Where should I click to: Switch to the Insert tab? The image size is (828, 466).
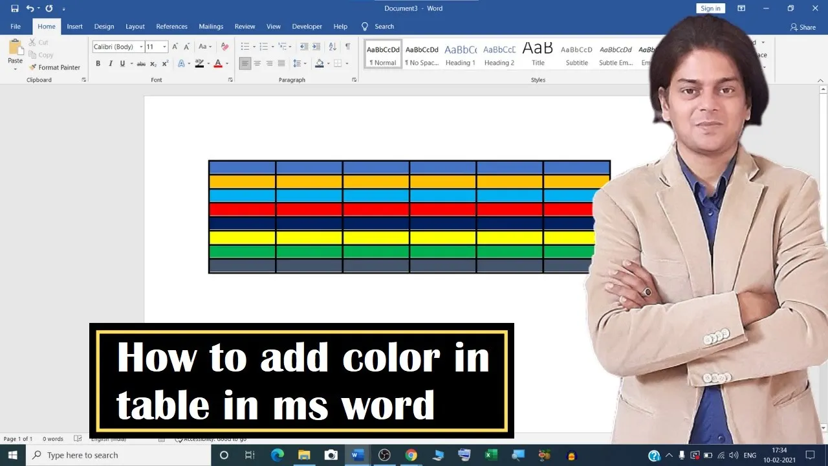74,27
